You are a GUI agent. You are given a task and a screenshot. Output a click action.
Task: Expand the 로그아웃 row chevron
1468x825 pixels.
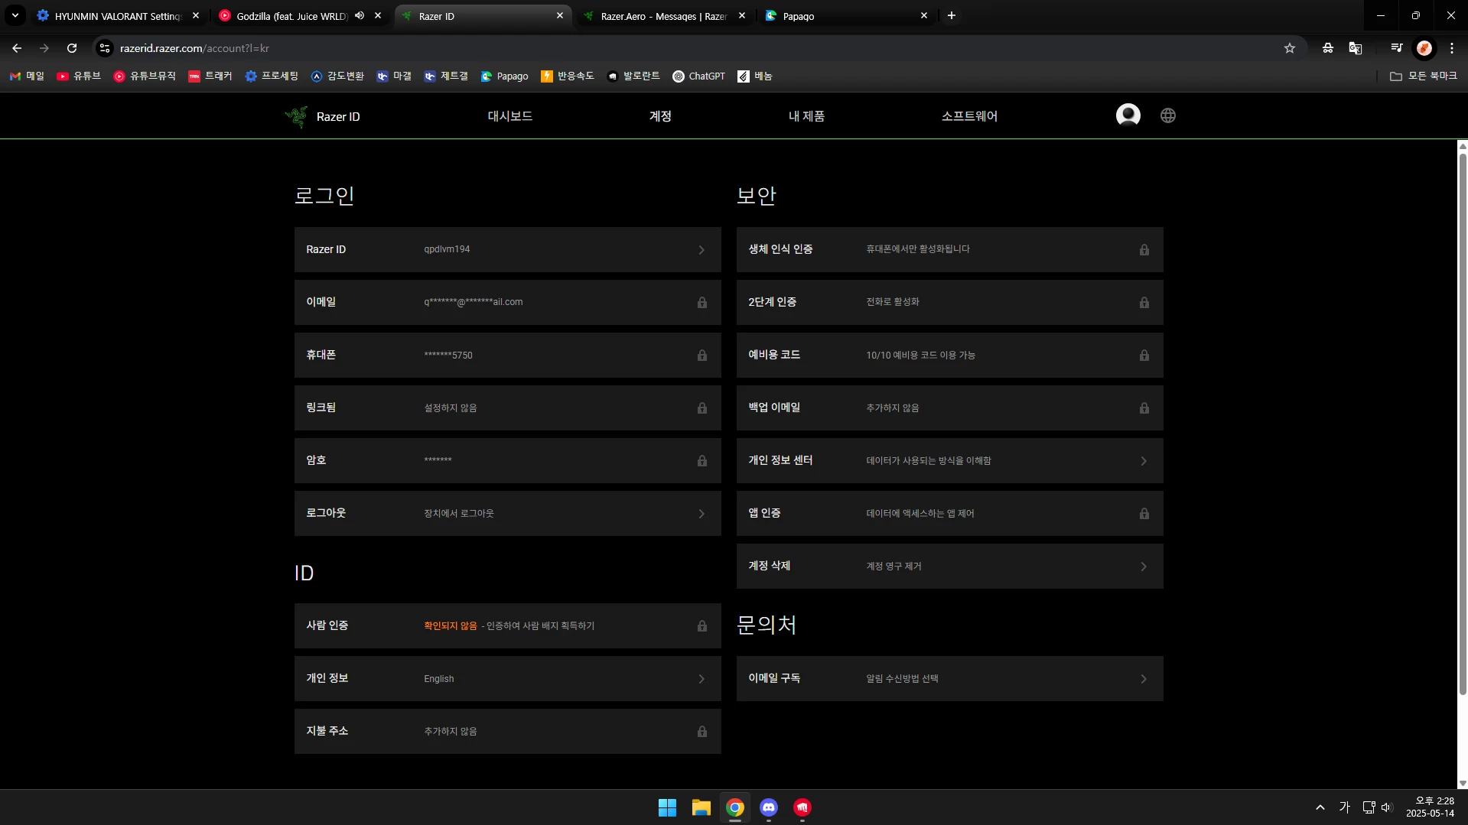pos(701,514)
